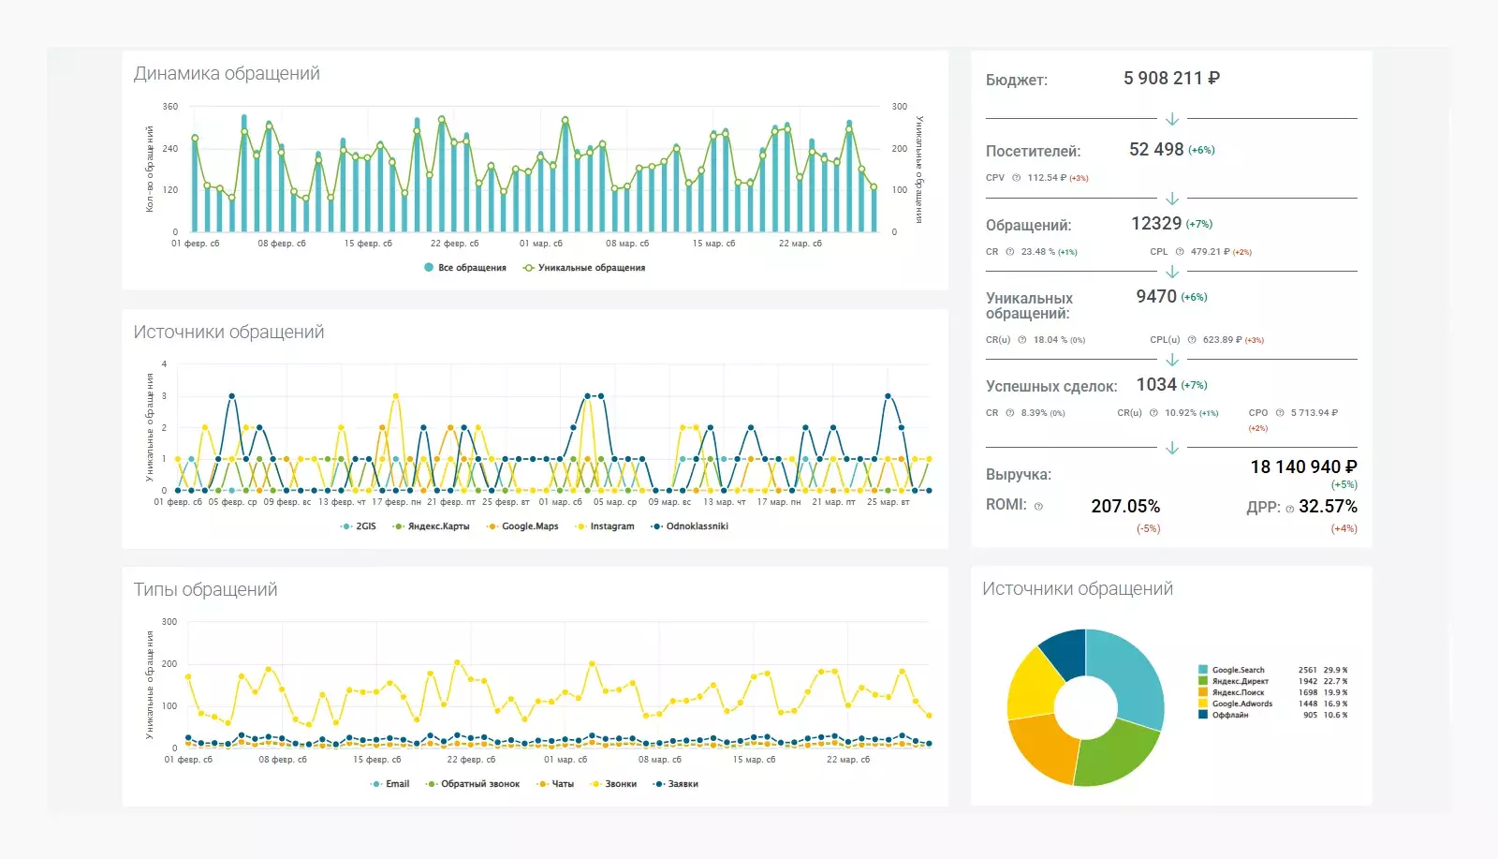Click the help icon beside ДРР percentage

(1290, 509)
